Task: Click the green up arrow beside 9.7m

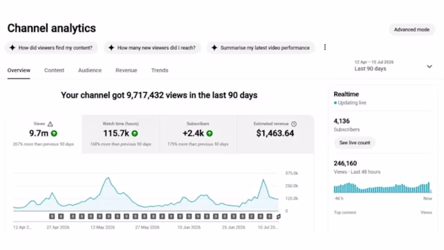Action: click(x=54, y=133)
